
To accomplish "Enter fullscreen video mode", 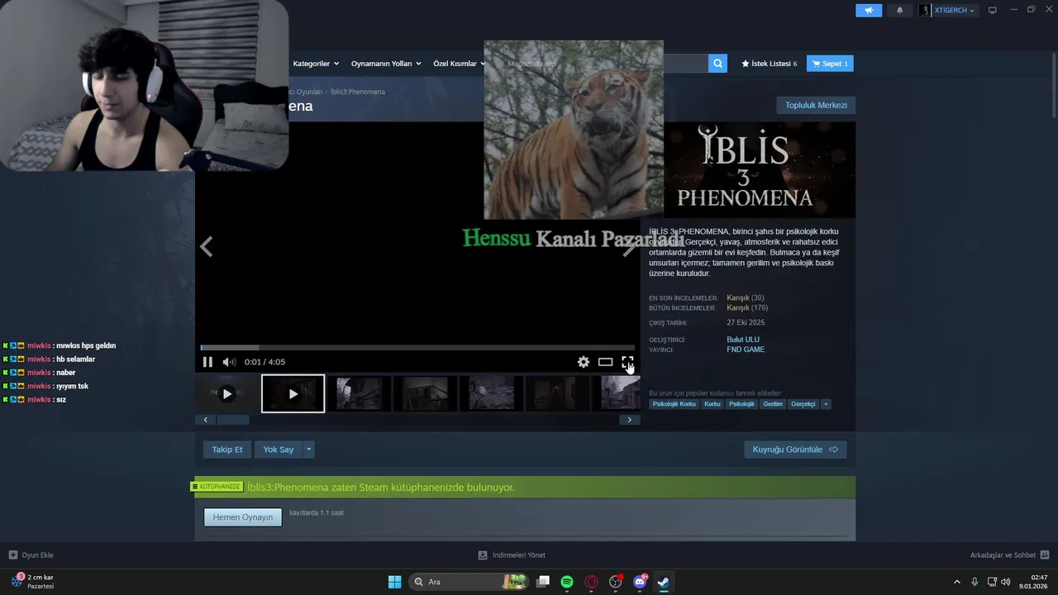I will point(627,362).
